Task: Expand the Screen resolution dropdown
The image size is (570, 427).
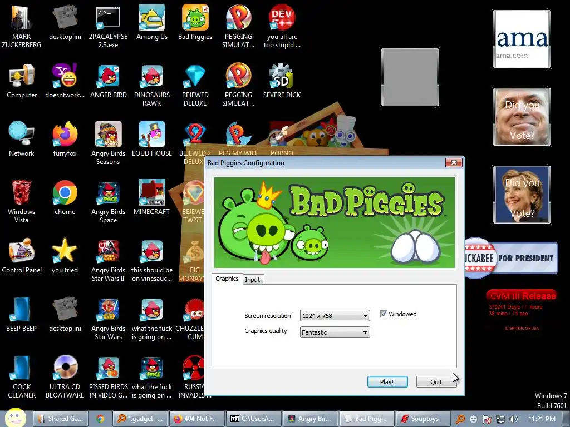Action: [335, 316]
